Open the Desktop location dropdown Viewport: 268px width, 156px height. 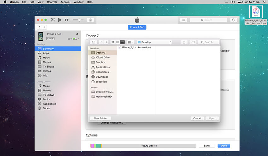[154, 42]
